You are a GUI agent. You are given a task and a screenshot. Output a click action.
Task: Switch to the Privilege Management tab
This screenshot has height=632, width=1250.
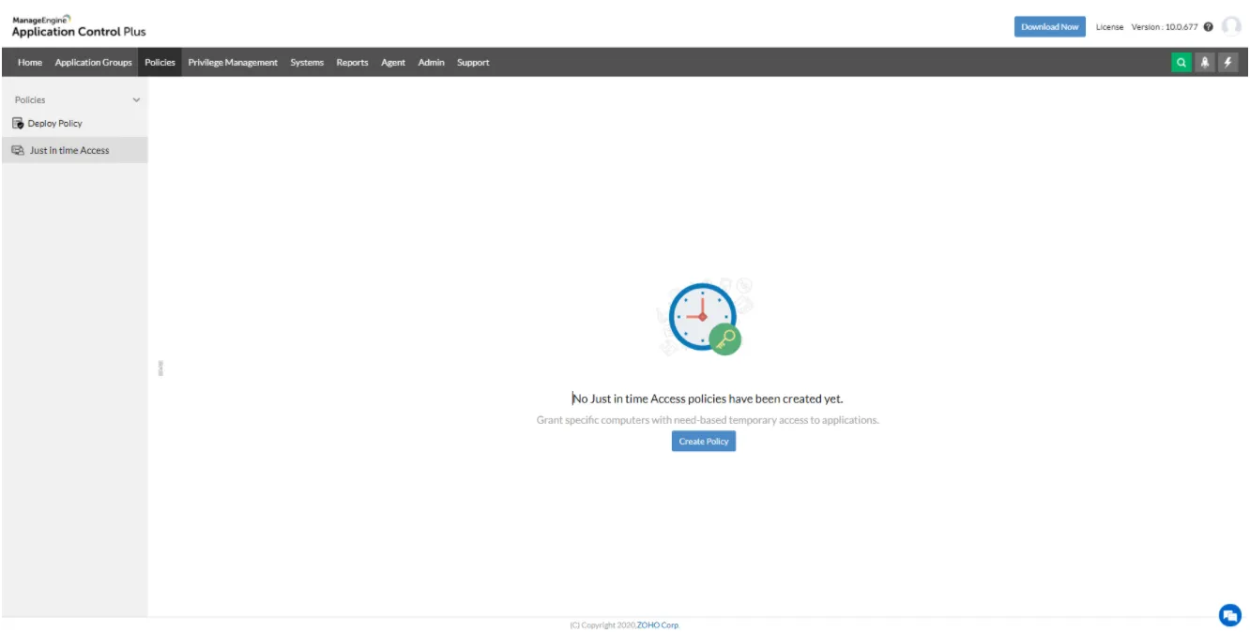232,62
